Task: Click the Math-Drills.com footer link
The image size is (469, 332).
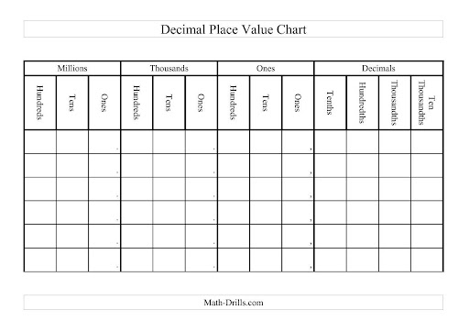Action: click(234, 303)
